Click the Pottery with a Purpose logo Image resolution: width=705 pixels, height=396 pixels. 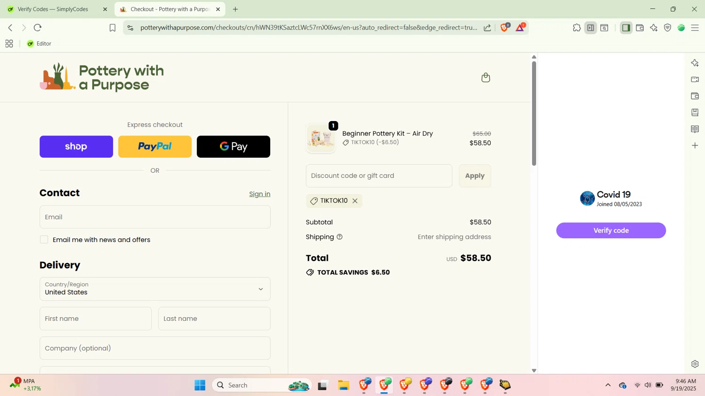102,77
